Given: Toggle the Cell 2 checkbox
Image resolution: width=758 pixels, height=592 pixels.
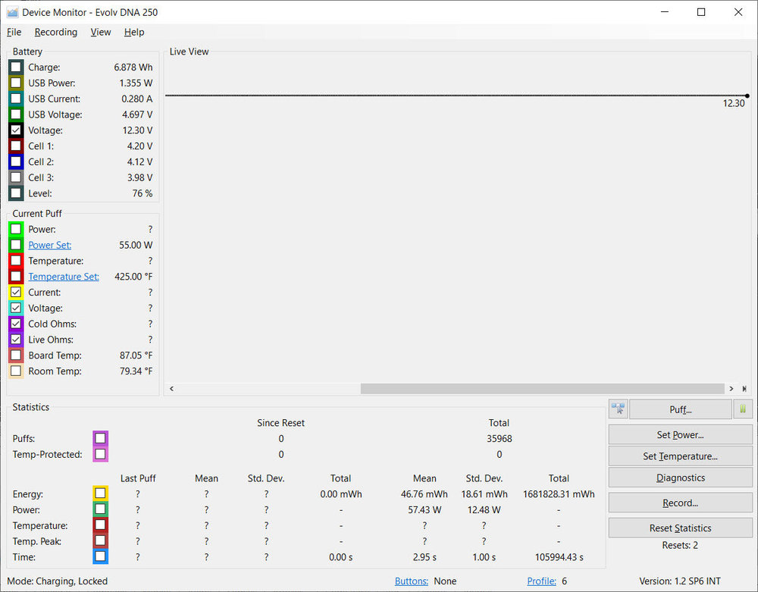Looking at the screenshot, I should coord(16,161).
